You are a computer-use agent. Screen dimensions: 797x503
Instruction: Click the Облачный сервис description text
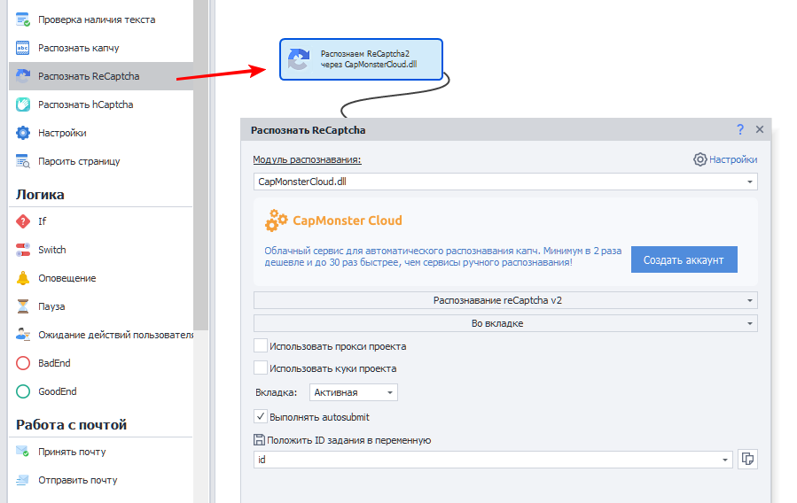pos(442,256)
